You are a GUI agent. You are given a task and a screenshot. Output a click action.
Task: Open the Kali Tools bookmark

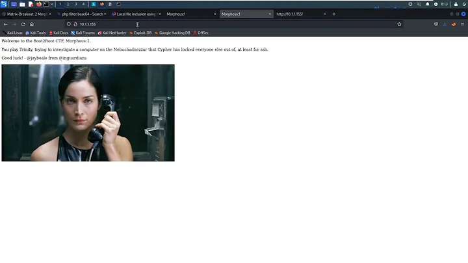[36, 33]
